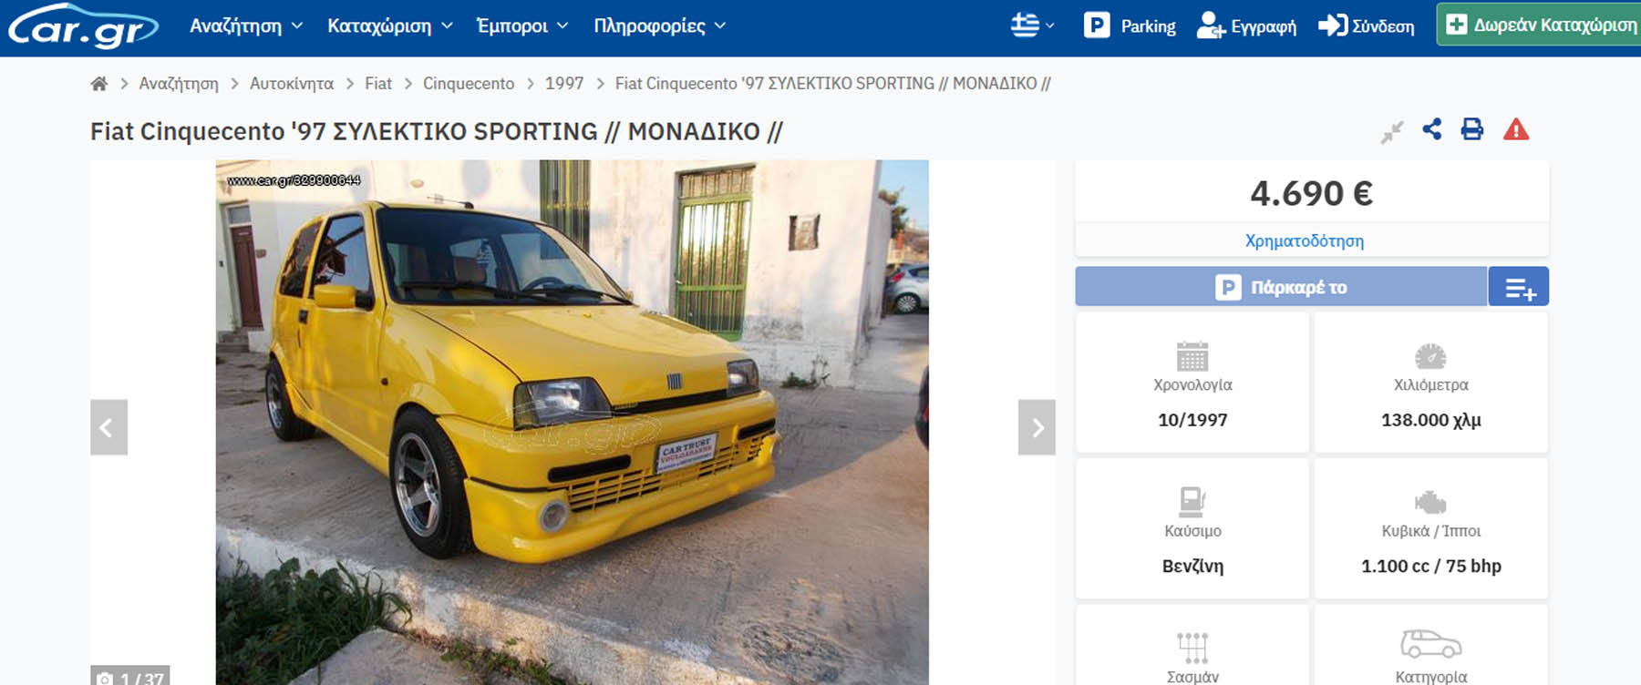Open the language flag dropdown

coord(1033,26)
